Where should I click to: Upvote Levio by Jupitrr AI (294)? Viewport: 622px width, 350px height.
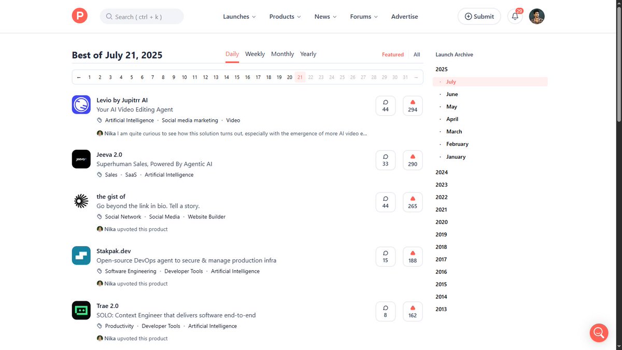[413, 105]
